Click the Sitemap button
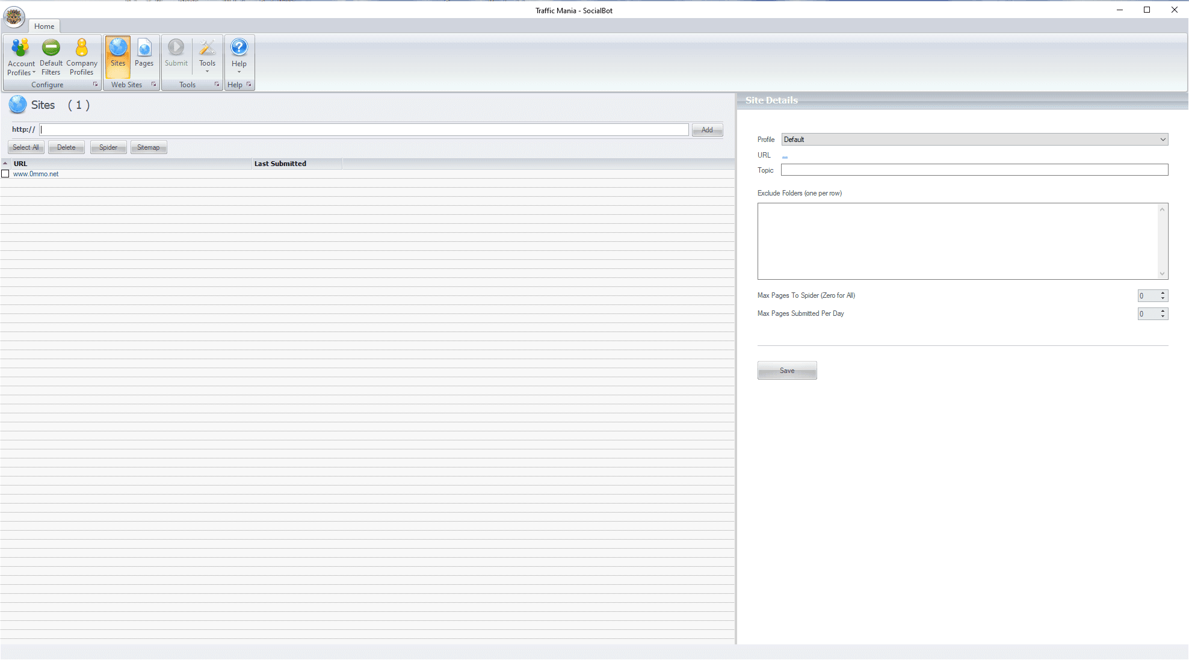1189x660 pixels. tap(148, 147)
